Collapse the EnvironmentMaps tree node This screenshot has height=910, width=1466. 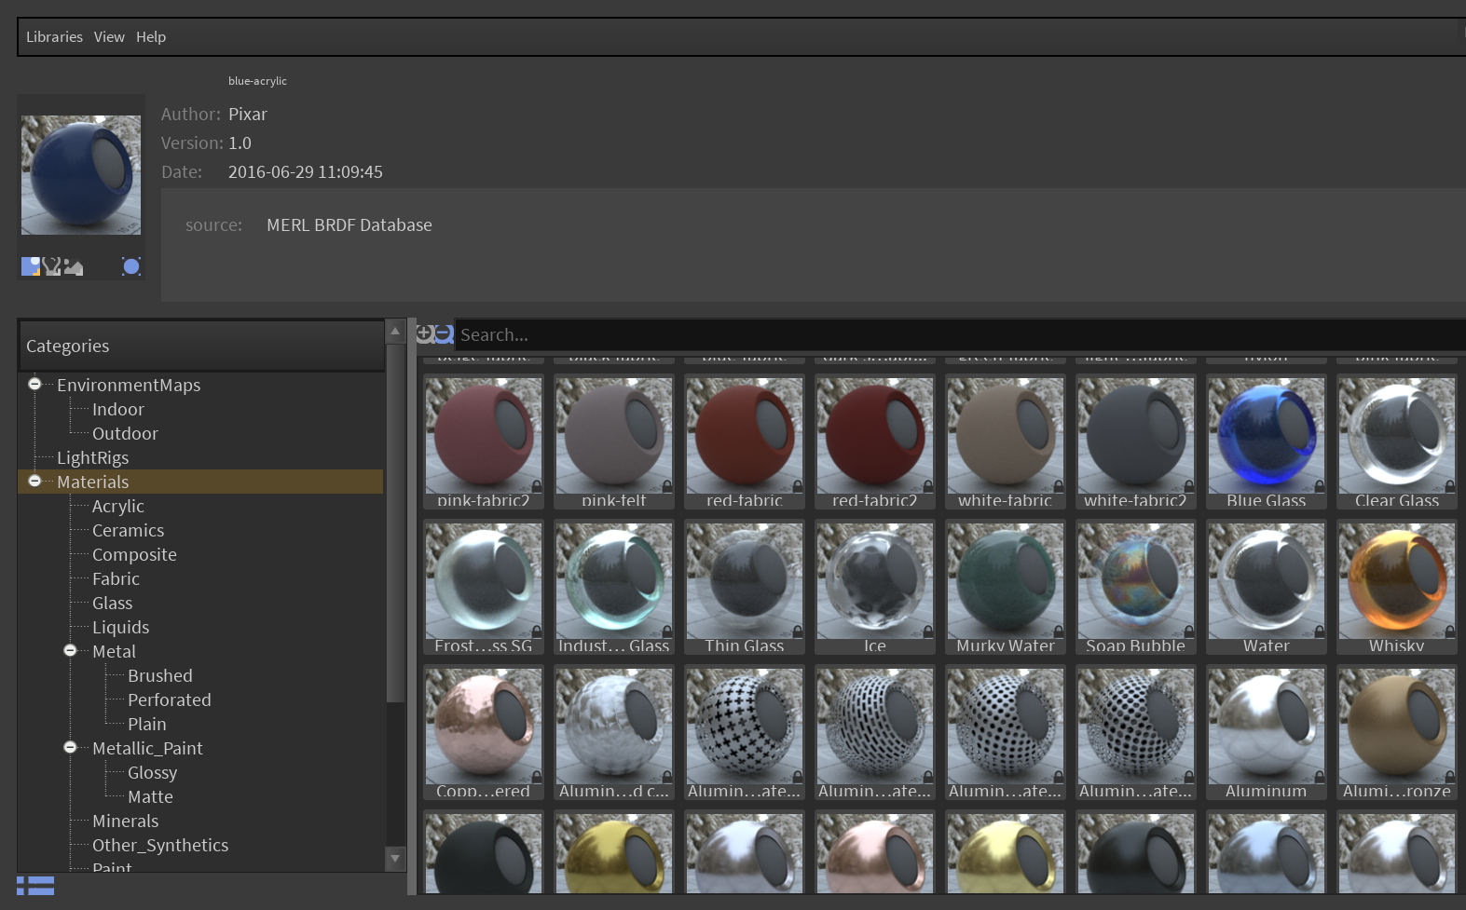[x=34, y=384]
